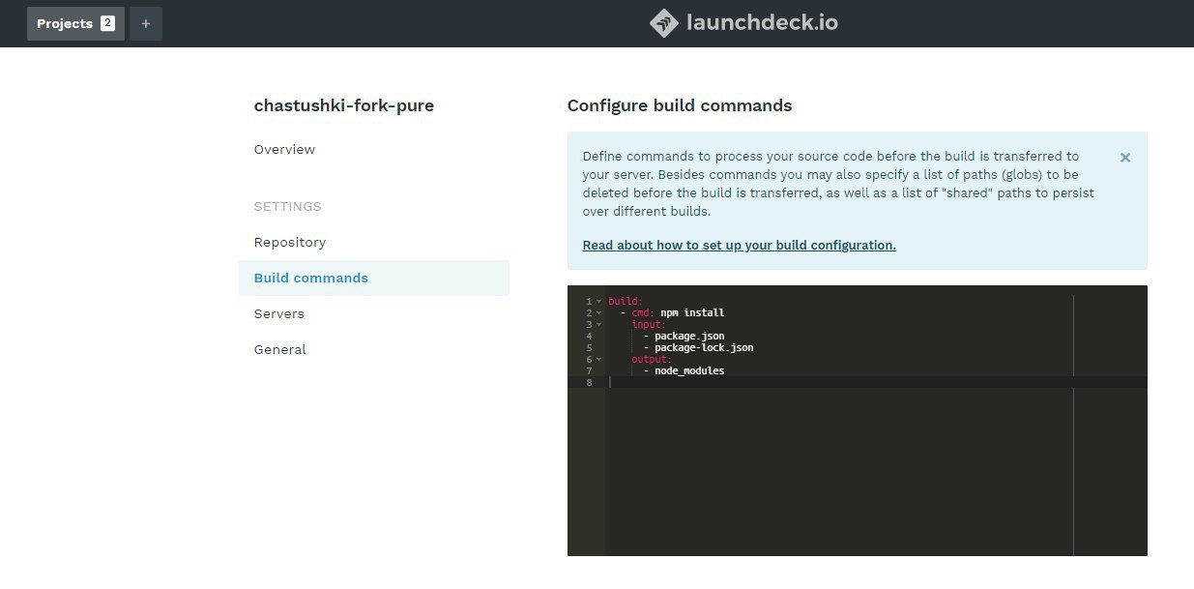Open the Projects list button
Viewport: 1194px width, 589px height.
click(75, 23)
